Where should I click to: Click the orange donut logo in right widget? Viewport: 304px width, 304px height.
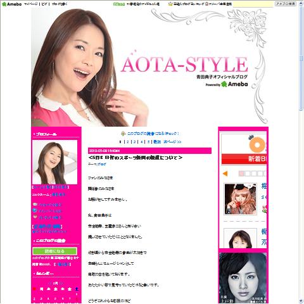257,144
